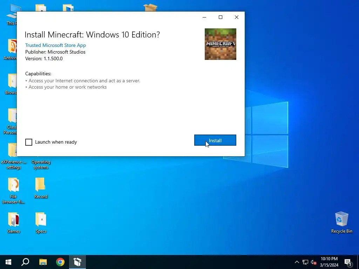The width and height of the screenshot is (359, 269).
Task: Minimize the App Installer window
Action: point(204,17)
